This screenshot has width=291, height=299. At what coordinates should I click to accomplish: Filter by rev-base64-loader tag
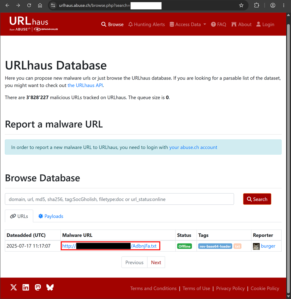pos(215,246)
